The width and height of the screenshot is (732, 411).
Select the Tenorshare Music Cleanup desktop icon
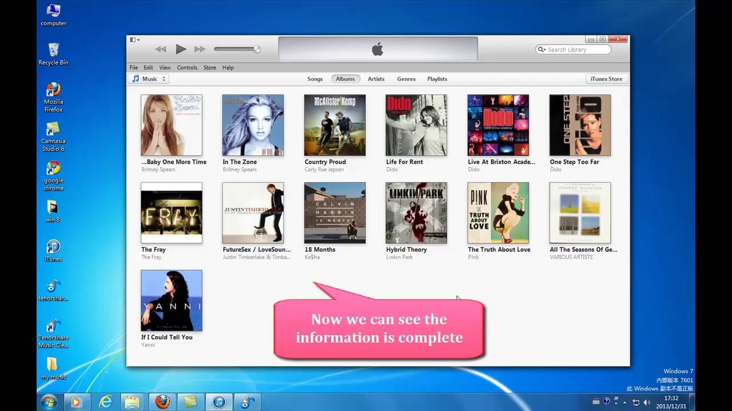click(53, 333)
